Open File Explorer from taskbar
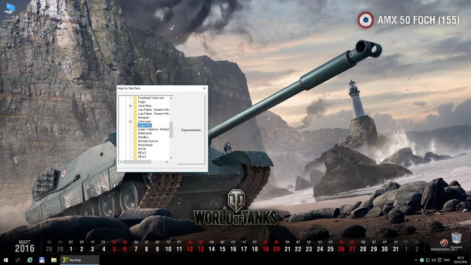This screenshot has height=265, width=471. (54, 260)
